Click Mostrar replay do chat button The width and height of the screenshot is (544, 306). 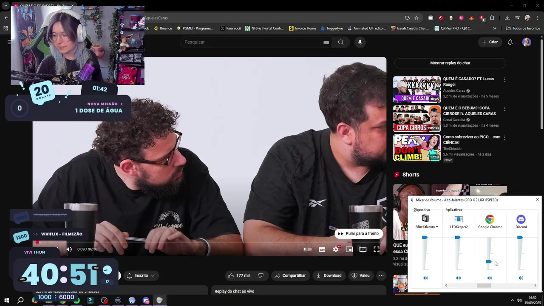point(450,63)
